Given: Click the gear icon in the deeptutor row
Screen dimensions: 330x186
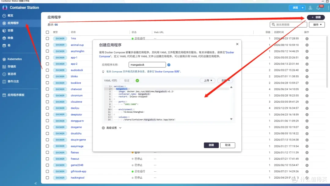Looking at the screenshot, I should 307,115.
